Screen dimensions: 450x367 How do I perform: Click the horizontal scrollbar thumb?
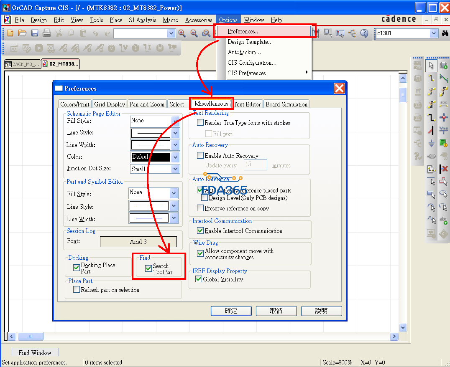[x=31, y=337]
